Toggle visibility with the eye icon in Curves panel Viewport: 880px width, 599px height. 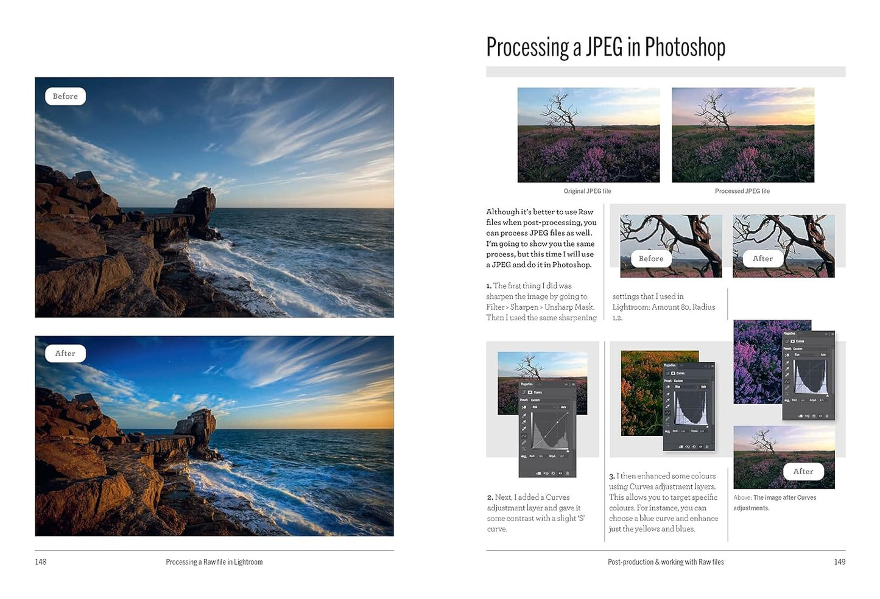click(x=560, y=474)
